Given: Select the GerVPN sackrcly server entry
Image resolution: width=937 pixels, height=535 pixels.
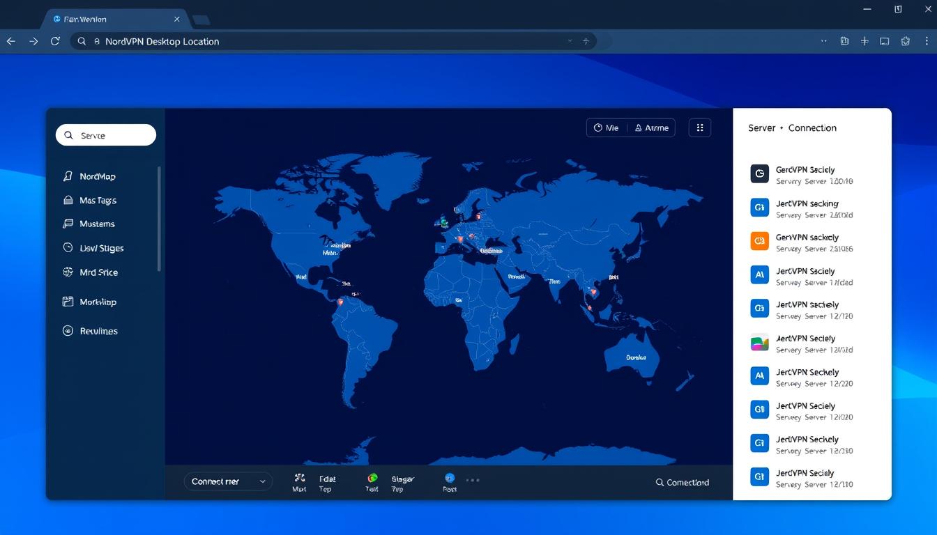Looking at the screenshot, I should 812,242.
